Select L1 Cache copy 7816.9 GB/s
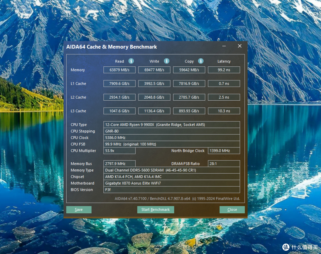 (x=189, y=83)
